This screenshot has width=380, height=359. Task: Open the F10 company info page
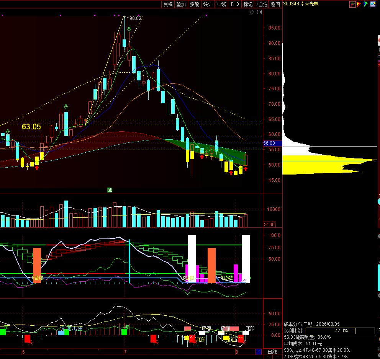point(234,4)
